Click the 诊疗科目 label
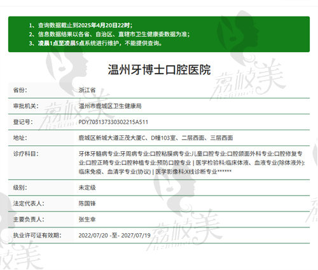This screenshot has height=270, width=318. (26, 154)
